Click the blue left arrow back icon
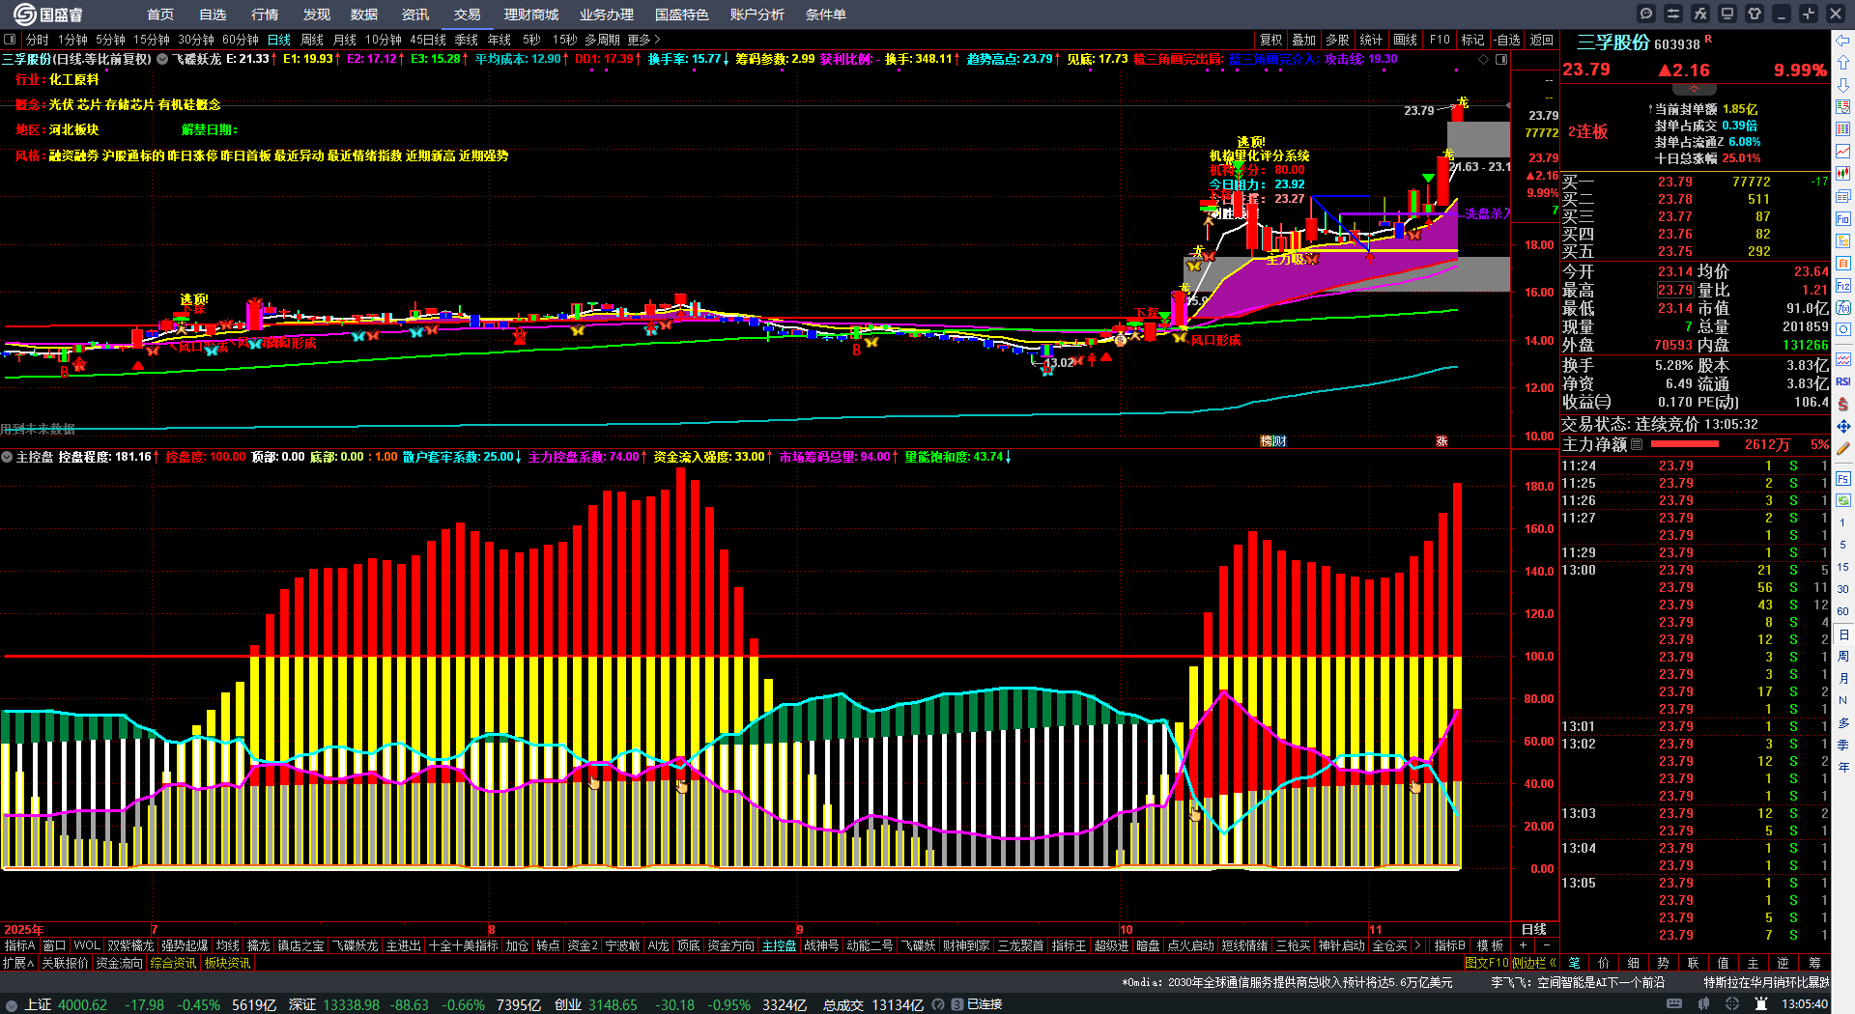This screenshot has width=1855, height=1014. tap(1843, 40)
